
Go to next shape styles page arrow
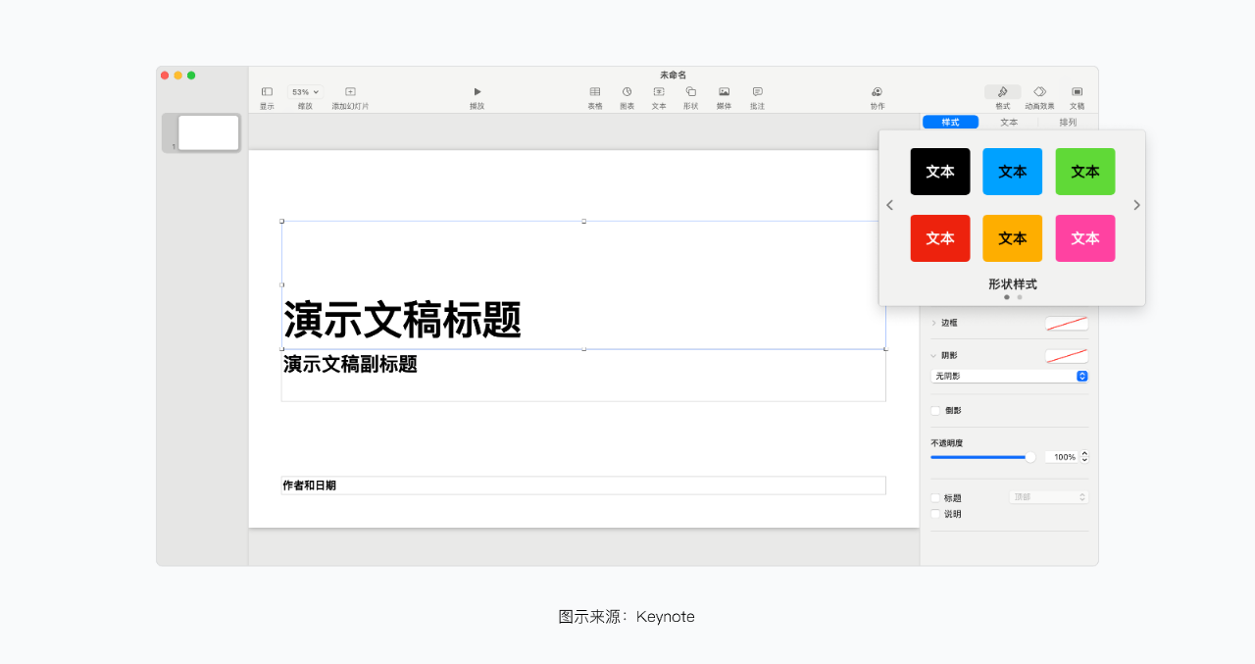[x=1136, y=206]
